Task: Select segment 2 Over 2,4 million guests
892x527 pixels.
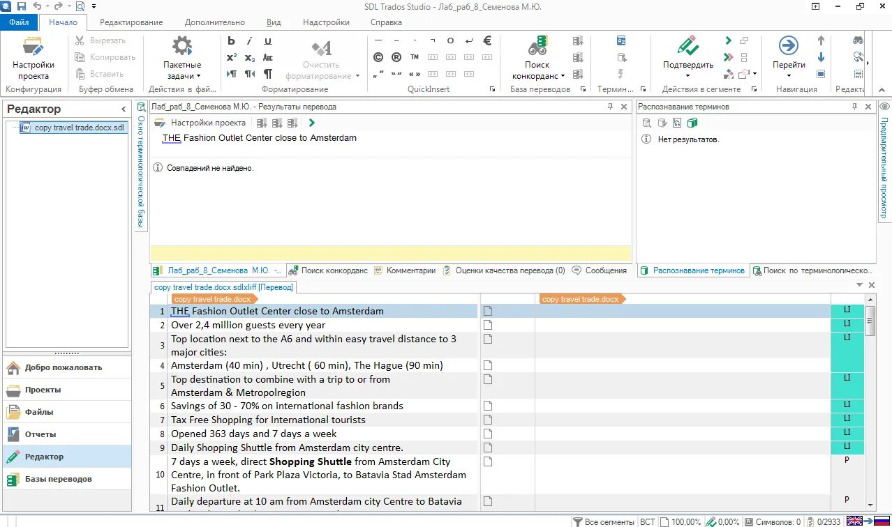Action: click(x=323, y=325)
